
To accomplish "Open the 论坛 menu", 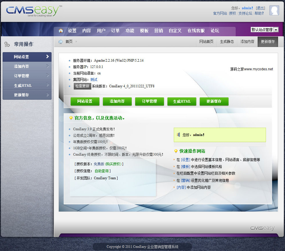I will click(215, 31).
